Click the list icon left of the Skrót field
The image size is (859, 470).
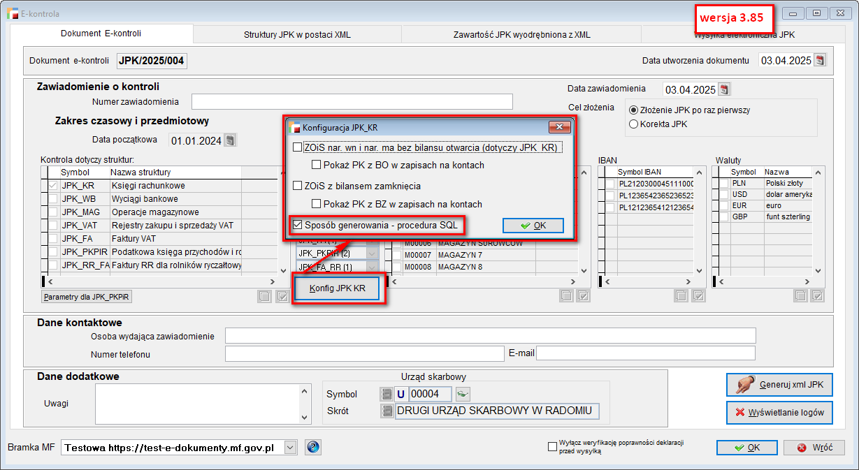point(387,411)
